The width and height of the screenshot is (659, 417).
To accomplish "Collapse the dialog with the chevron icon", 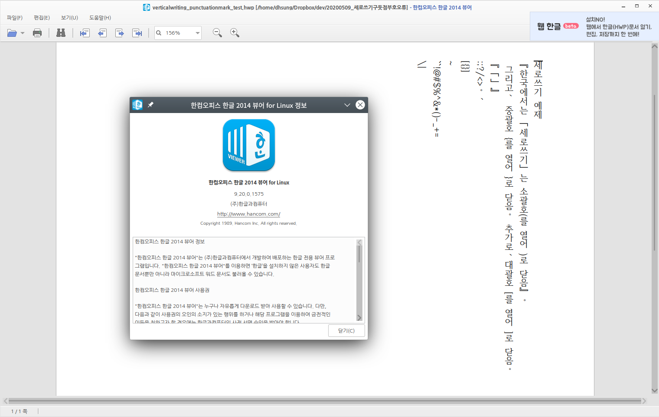I will pyautogui.click(x=347, y=105).
